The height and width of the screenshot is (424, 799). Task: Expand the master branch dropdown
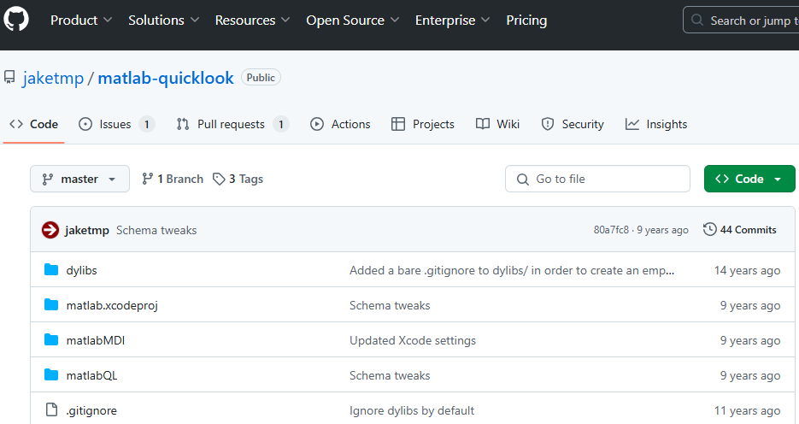click(x=79, y=180)
